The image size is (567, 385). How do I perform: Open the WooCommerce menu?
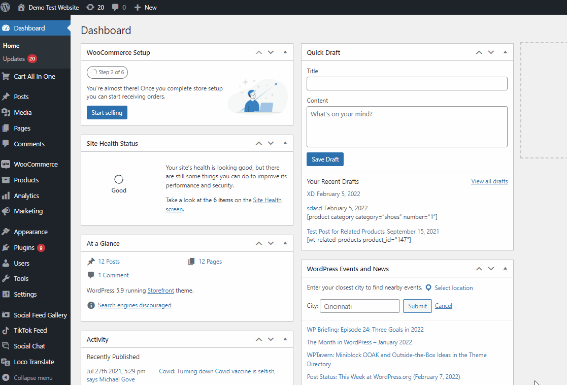click(36, 164)
